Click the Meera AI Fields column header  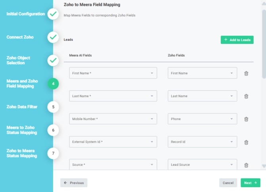[x=81, y=55]
